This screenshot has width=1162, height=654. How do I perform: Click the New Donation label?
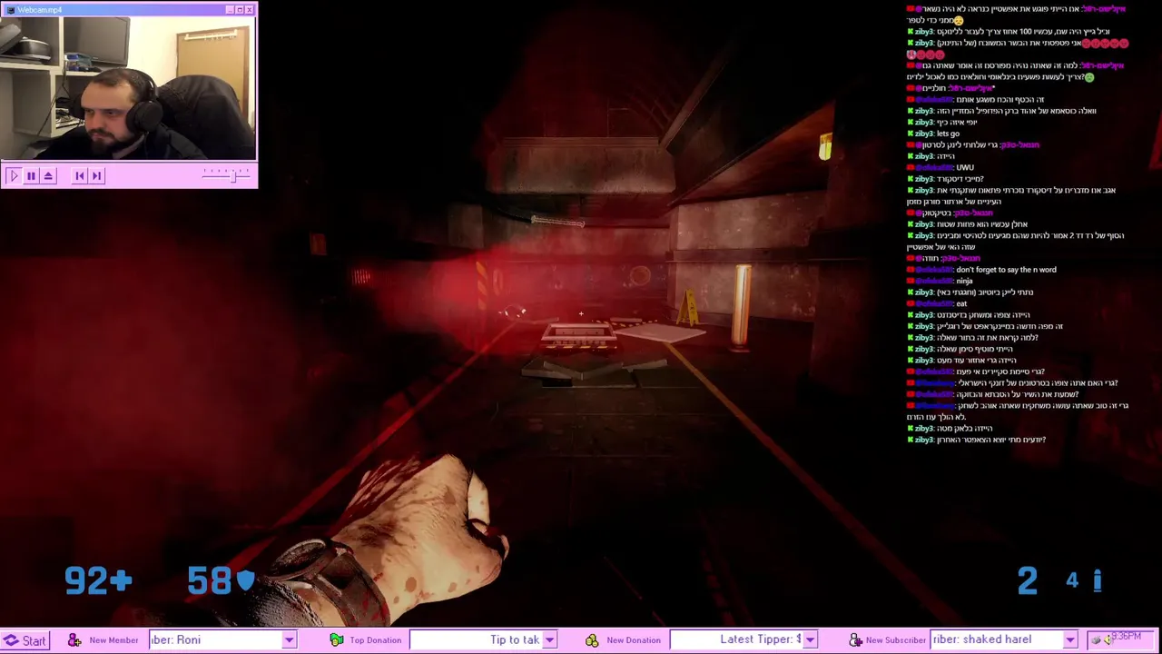tap(634, 640)
